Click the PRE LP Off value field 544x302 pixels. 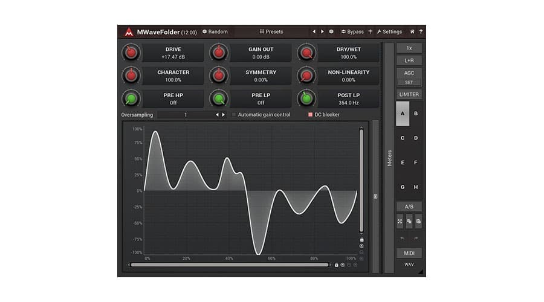[261, 99]
